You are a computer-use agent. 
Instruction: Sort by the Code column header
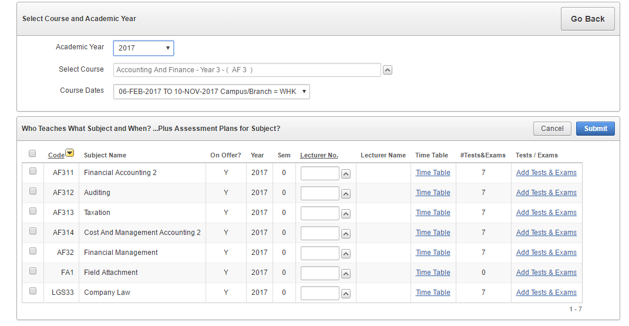(56, 155)
